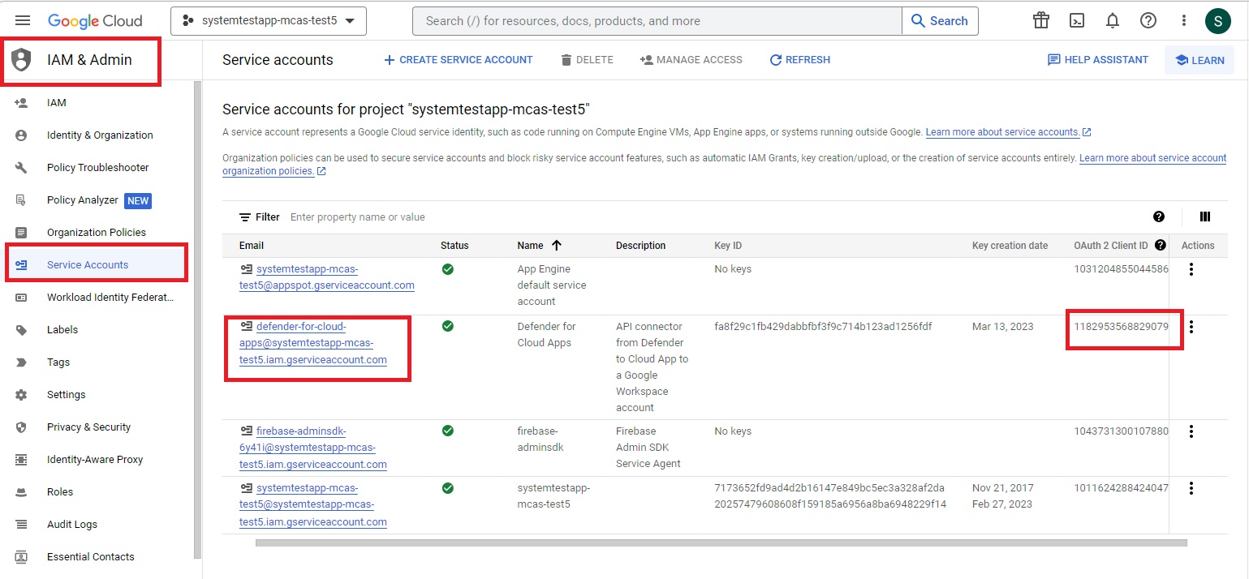Click the Labels tag icon in sidebar
Image resolution: width=1249 pixels, height=579 pixels.
coord(21,330)
